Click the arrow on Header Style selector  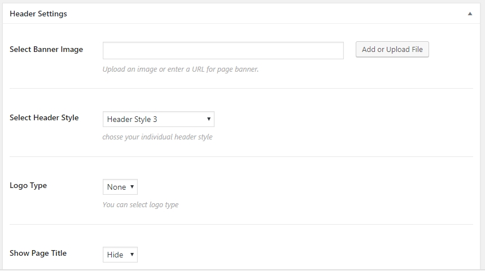208,119
